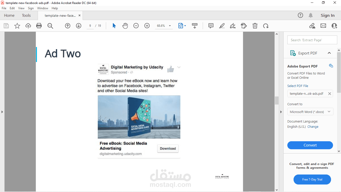Open the Edit menu
Viewport: 341px width, 192px height.
click(x=12, y=8)
